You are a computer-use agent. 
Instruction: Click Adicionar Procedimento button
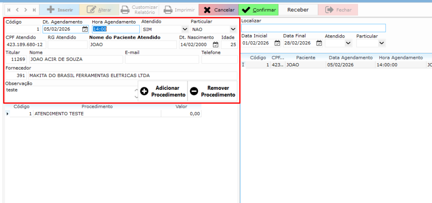[x=163, y=91]
